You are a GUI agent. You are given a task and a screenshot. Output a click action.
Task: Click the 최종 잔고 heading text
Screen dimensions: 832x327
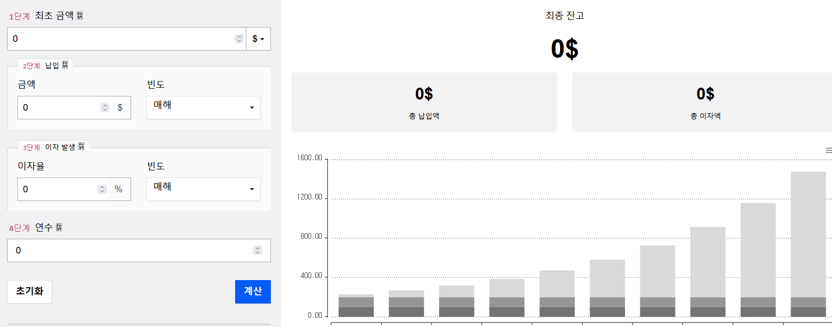point(565,16)
